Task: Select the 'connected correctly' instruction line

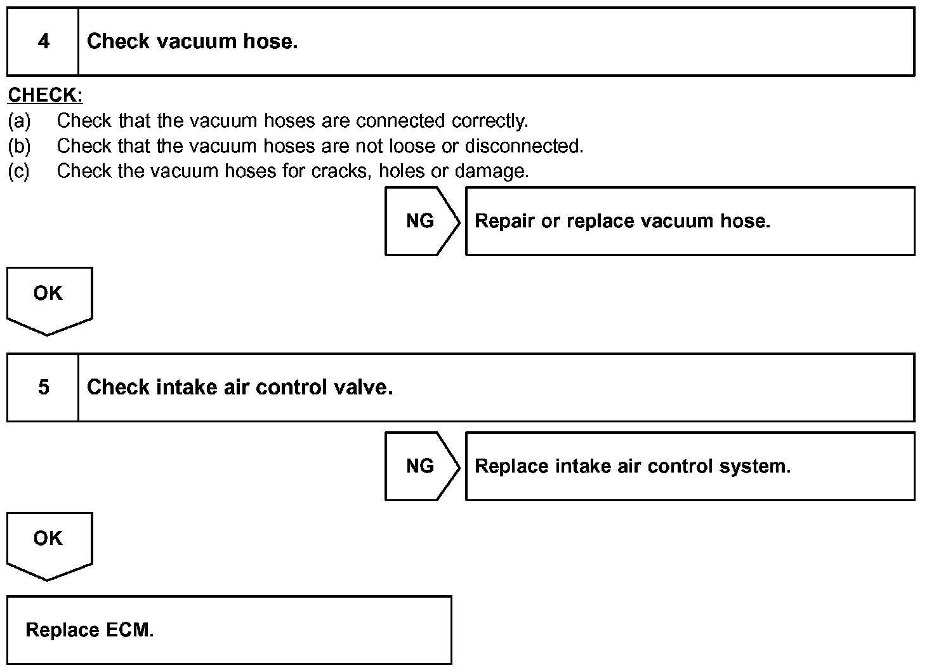Action: click(292, 121)
